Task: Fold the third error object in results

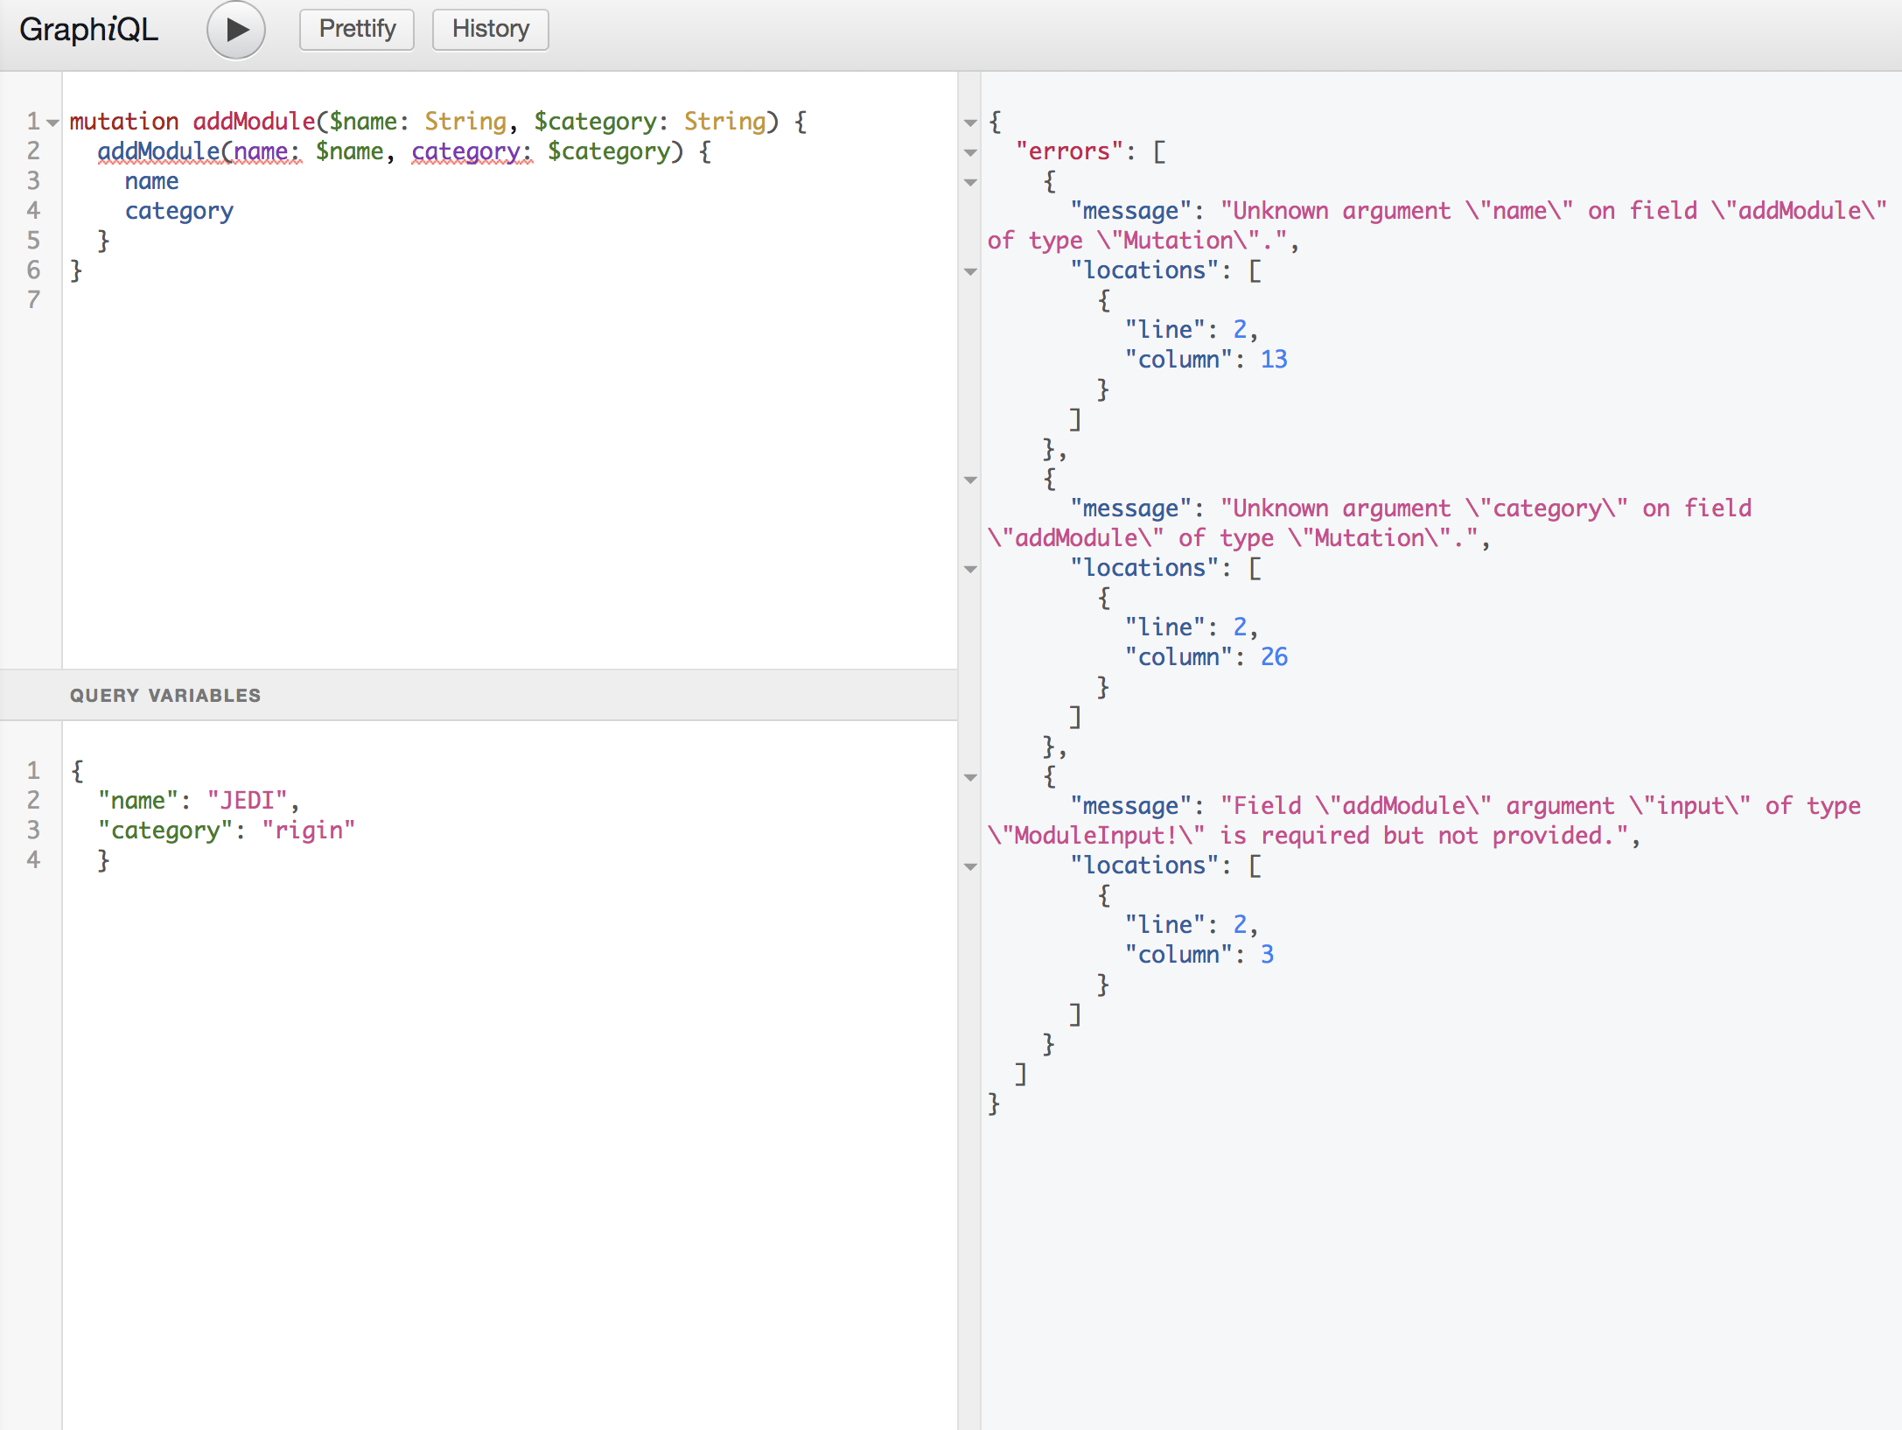Action: tap(970, 777)
